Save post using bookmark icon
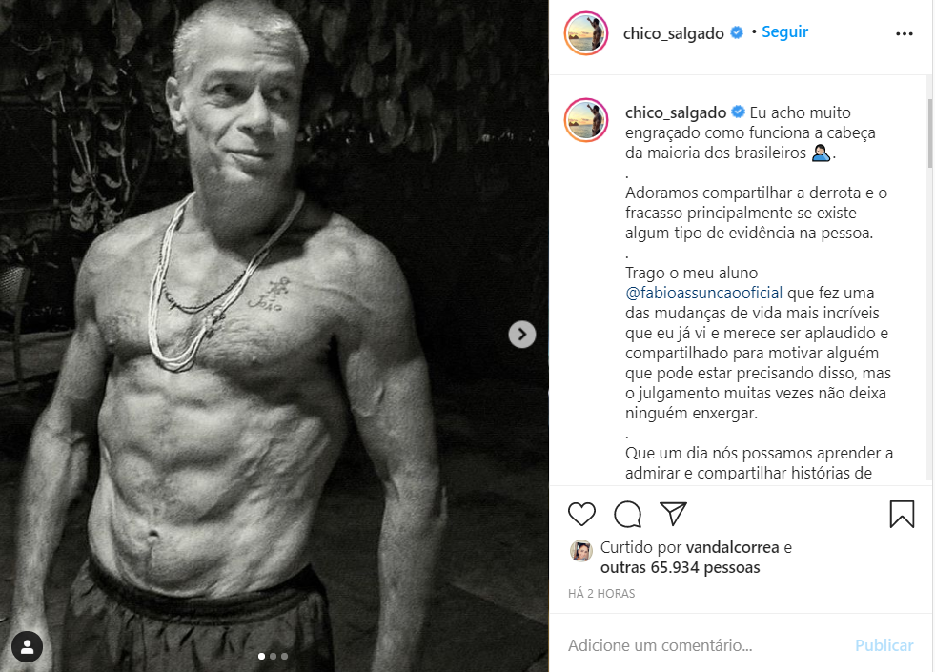Screen dimensions: 935x672 tap(902, 514)
